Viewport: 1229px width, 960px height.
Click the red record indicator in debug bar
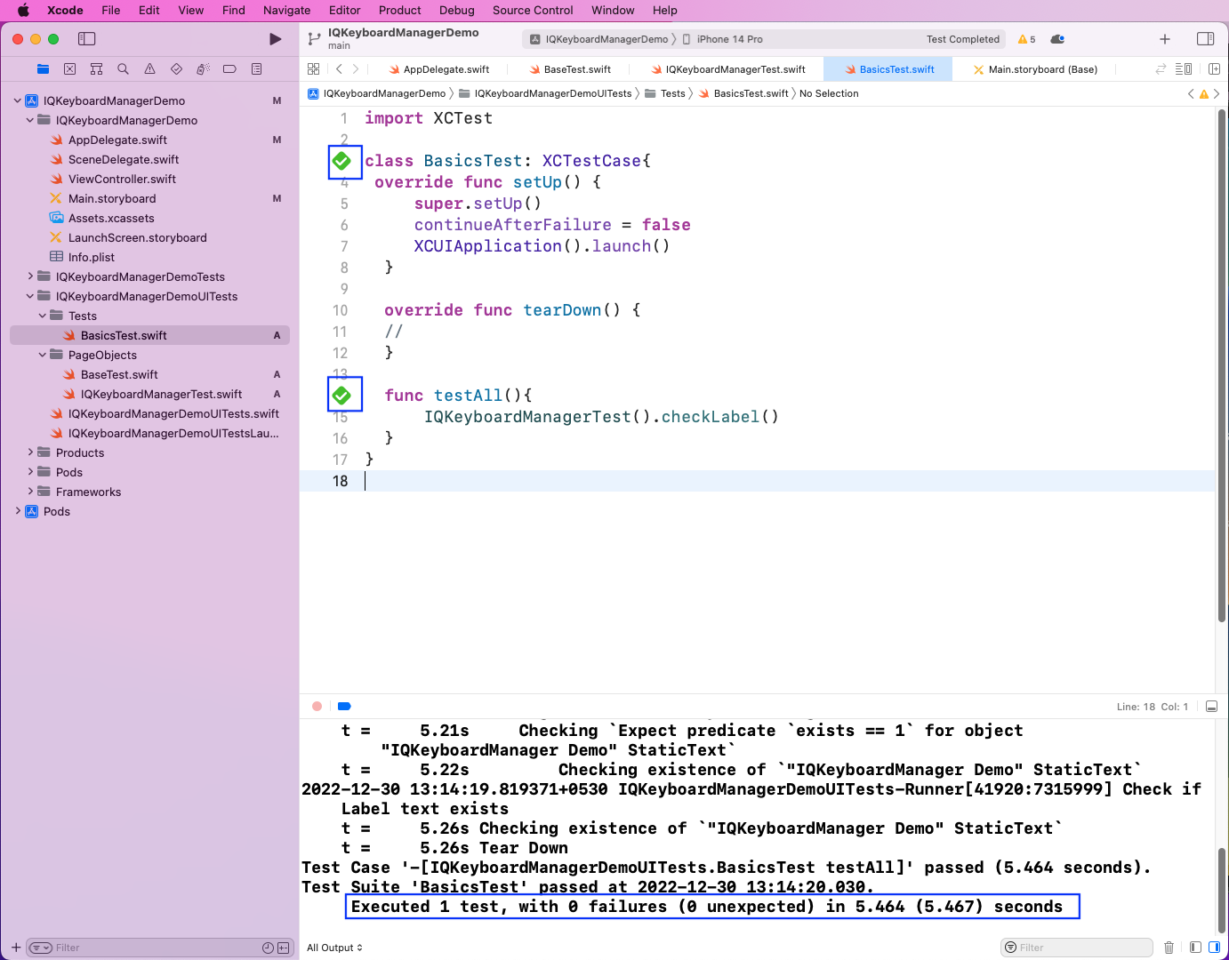tap(317, 707)
